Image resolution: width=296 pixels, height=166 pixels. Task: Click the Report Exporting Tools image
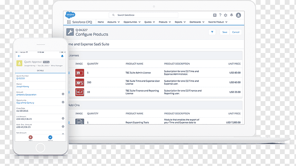(x=80, y=122)
